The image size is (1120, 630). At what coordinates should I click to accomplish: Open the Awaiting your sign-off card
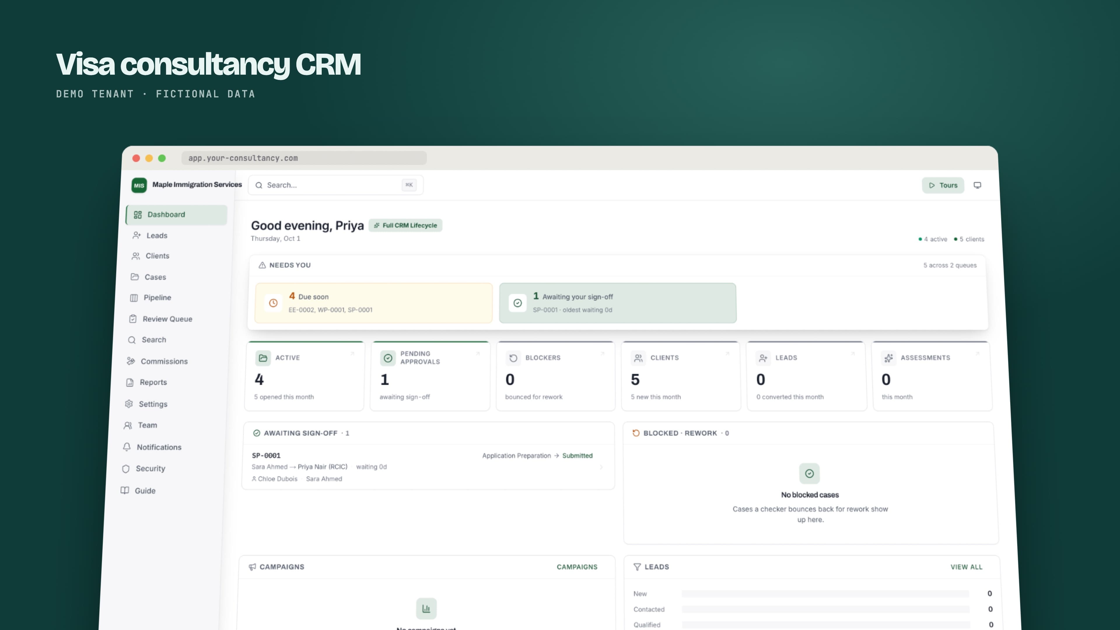[617, 303]
